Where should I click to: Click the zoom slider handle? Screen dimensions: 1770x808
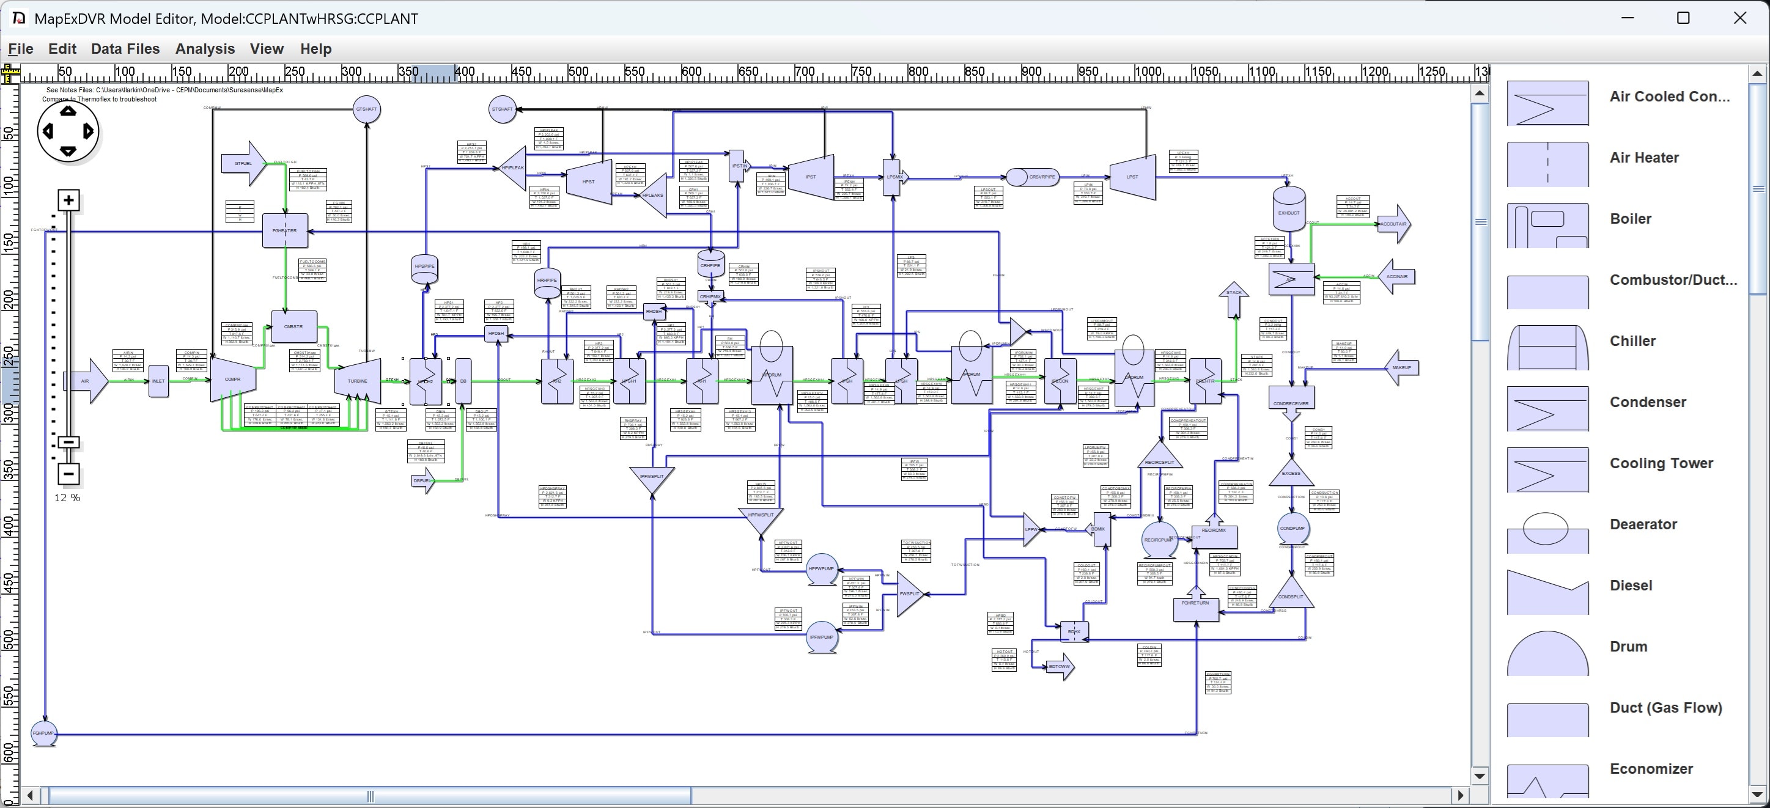click(x=68, y=442)
